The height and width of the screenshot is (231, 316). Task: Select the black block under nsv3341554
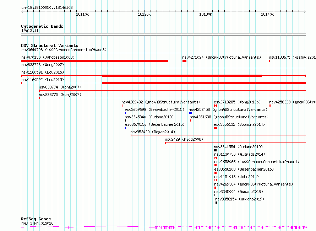point(215,150)
